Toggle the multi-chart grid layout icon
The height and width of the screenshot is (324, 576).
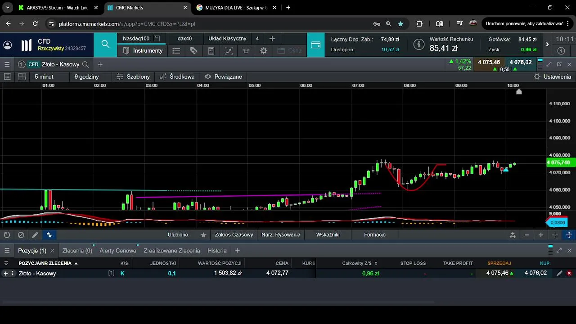coord(22,76)
